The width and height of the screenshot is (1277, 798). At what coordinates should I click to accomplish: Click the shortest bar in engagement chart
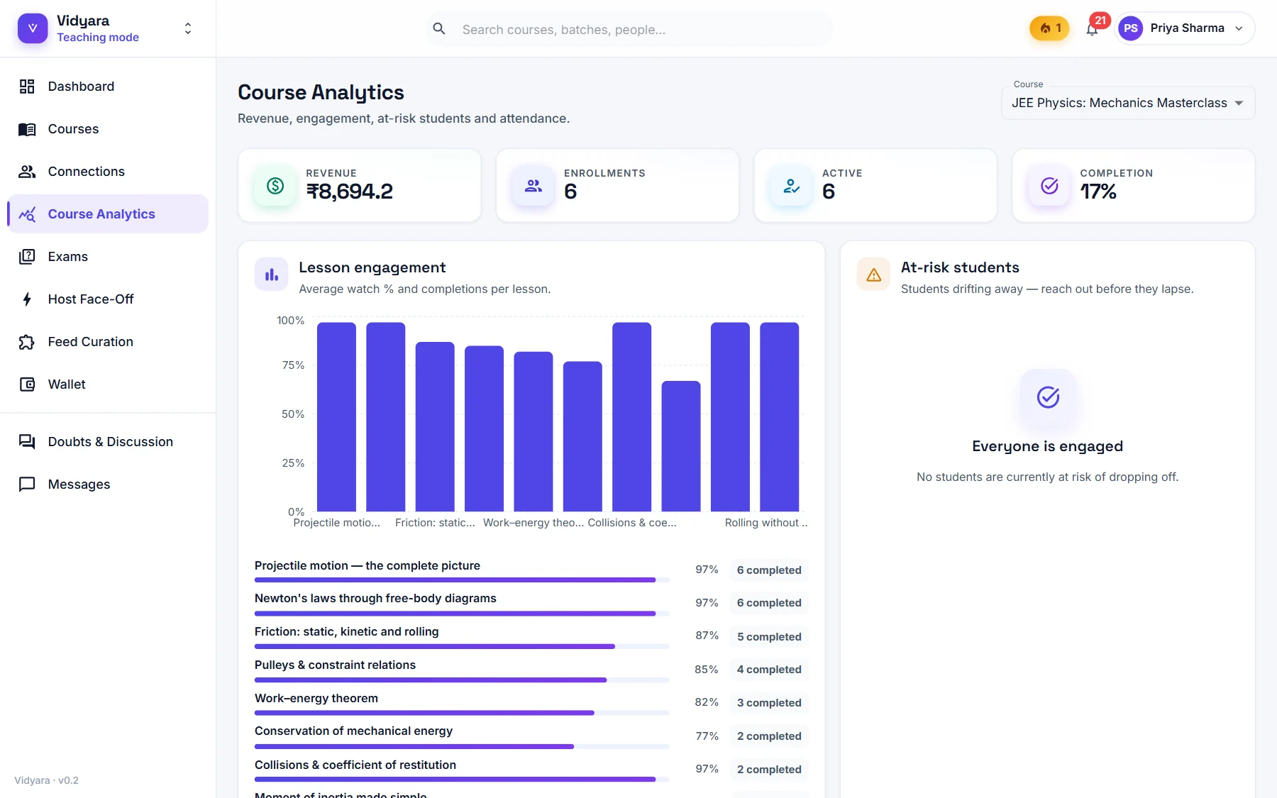(681, 446)
